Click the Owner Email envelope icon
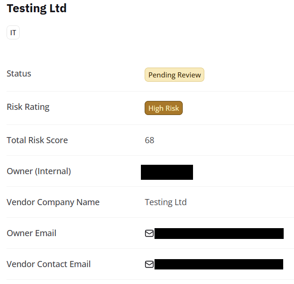Image resolution: width=294 pixels, height=284 pixels. tap(149, 233)
